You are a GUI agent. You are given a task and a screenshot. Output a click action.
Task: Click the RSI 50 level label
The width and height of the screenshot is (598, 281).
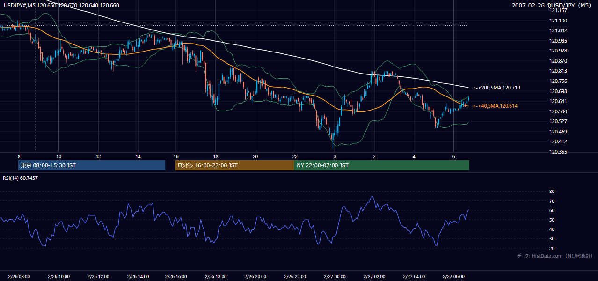pyautogui.click(x=552, y=220)
